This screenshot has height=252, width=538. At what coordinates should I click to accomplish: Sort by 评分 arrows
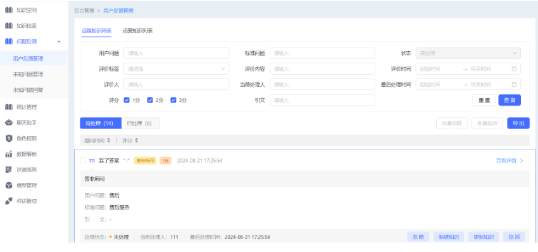[136, 141]
